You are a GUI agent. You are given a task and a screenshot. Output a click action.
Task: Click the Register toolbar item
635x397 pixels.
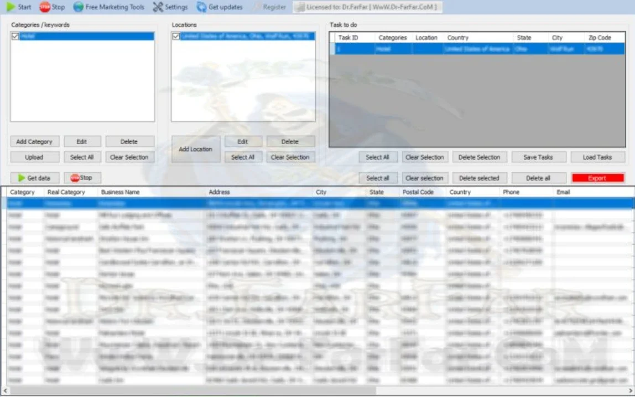tap(270, 7)
